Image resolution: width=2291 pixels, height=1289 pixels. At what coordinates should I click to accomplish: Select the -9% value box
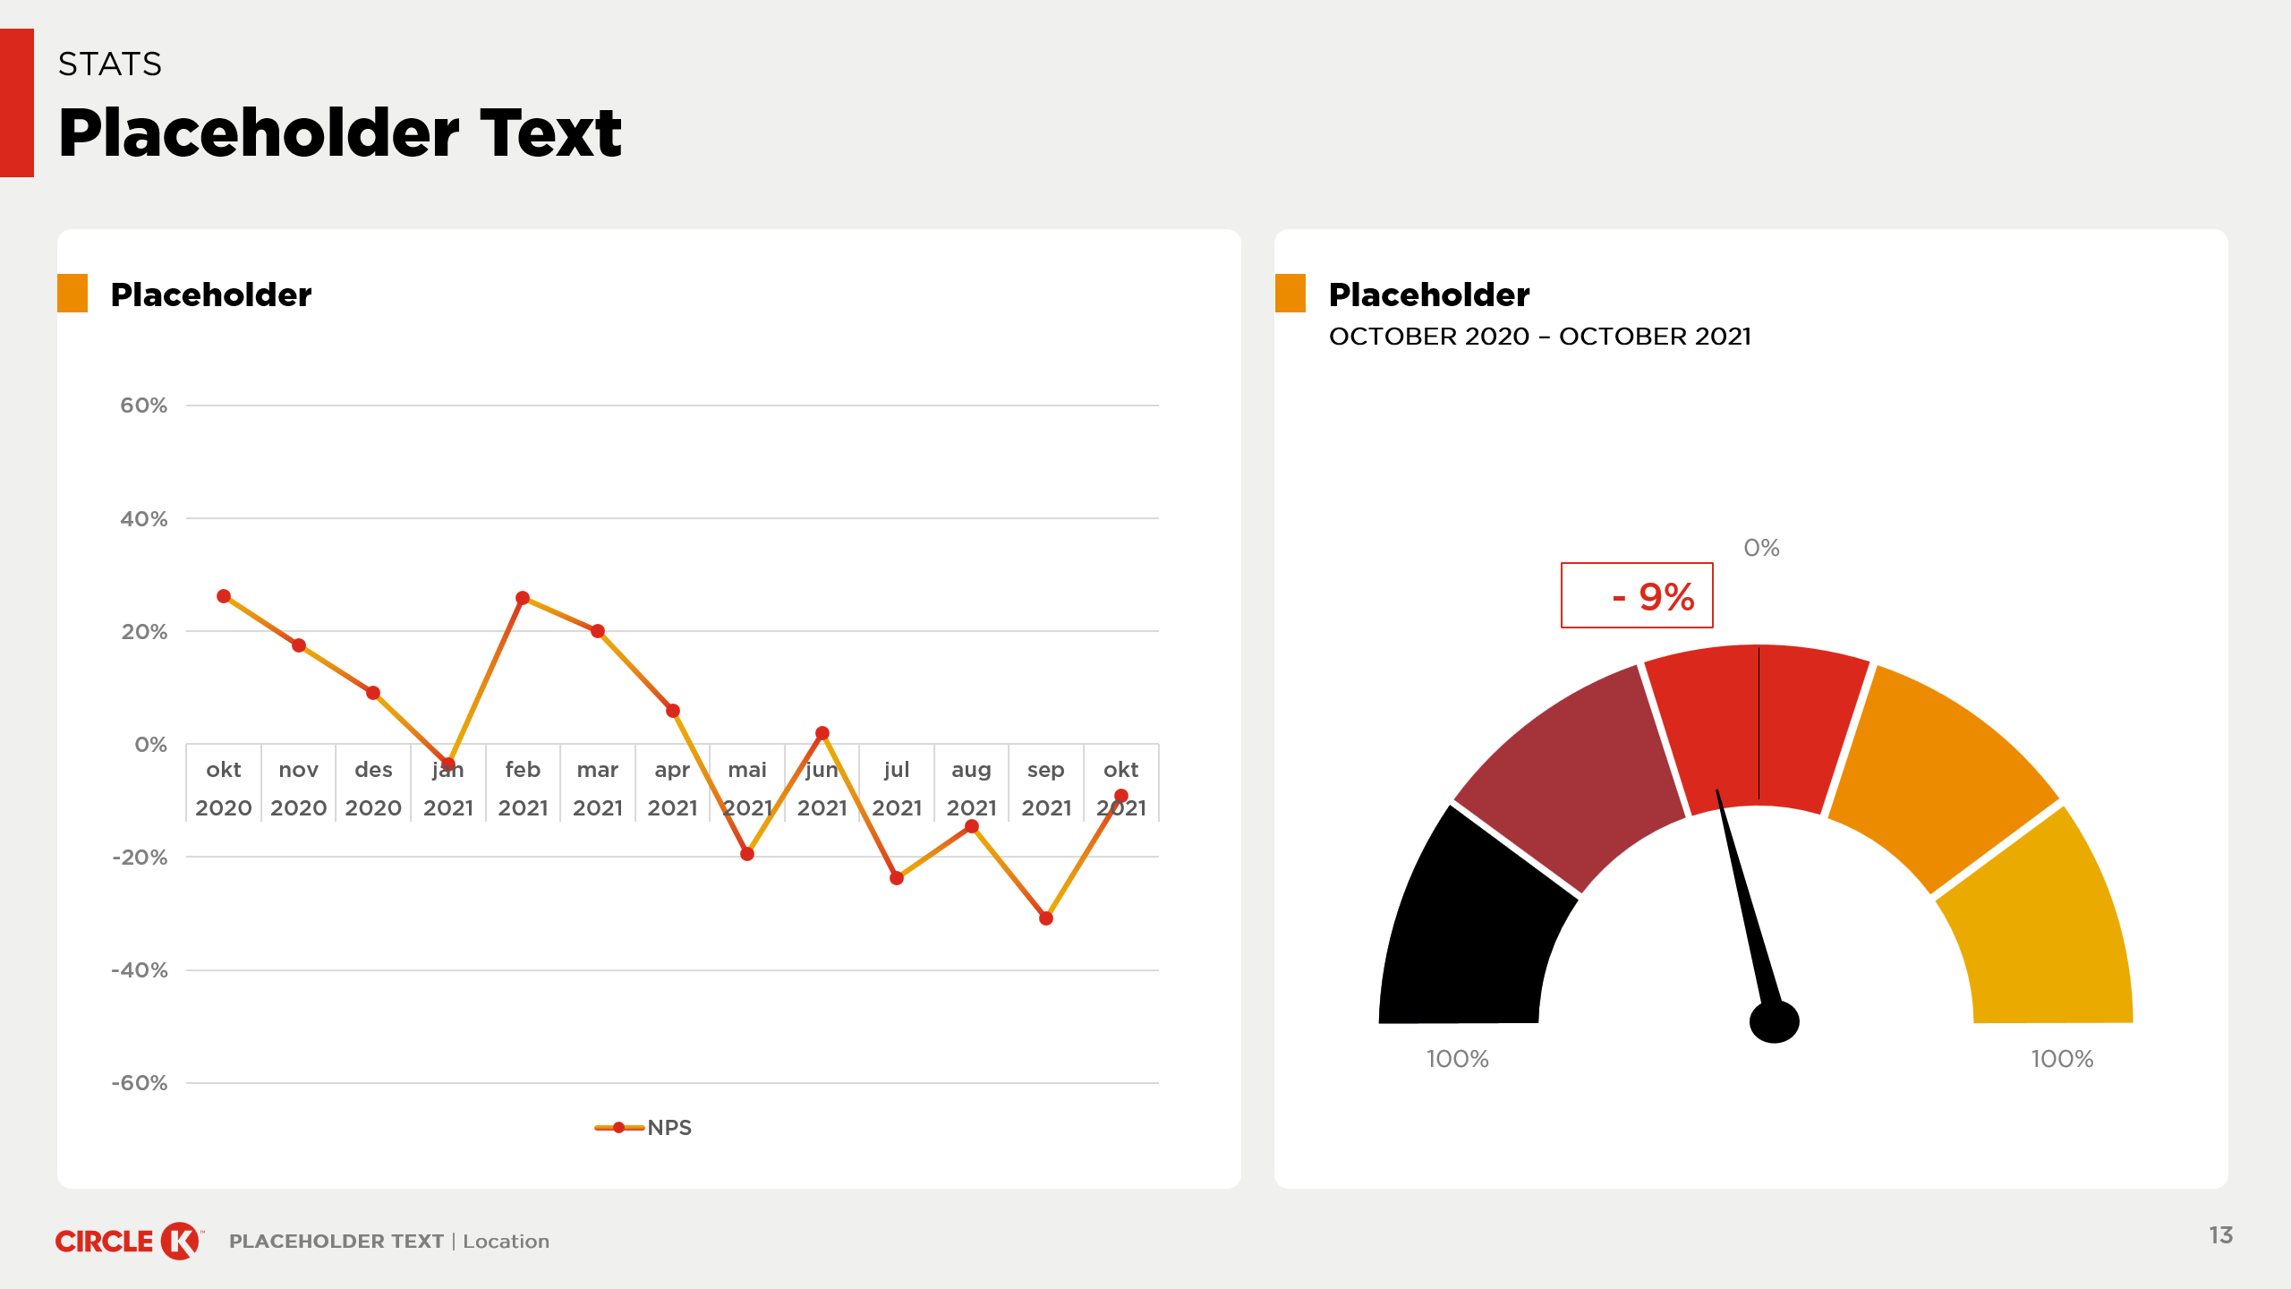click(1637, 595)
